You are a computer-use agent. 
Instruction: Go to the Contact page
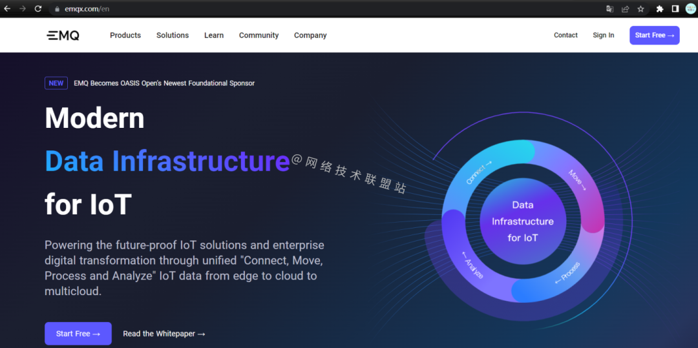tap(566, 35)
